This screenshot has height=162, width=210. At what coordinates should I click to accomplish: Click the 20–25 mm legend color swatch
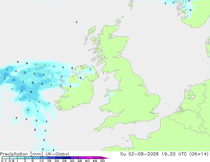(x=59, y=158)
